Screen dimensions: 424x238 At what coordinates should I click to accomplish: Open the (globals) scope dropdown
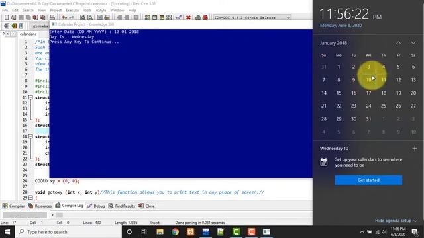[x=40, y=26]
